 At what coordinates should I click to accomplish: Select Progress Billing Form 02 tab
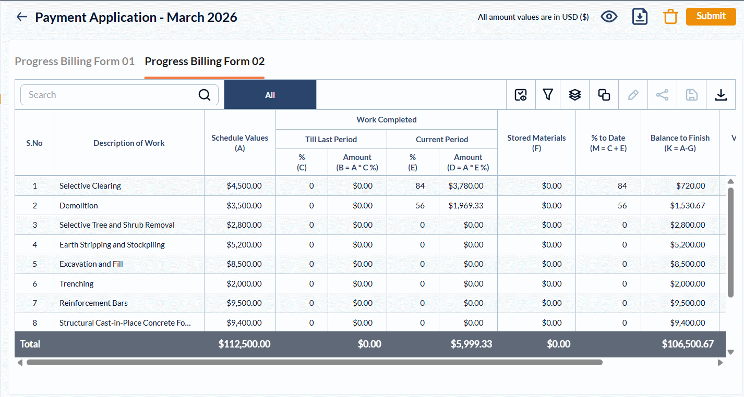pyautogui.click(x=205, y=61)
